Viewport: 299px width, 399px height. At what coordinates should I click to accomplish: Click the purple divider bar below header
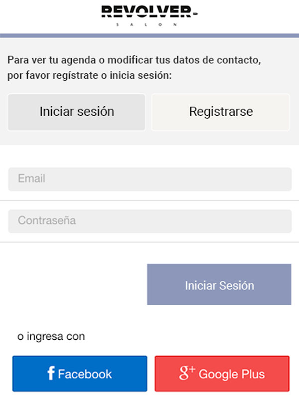tap(149, 35)
